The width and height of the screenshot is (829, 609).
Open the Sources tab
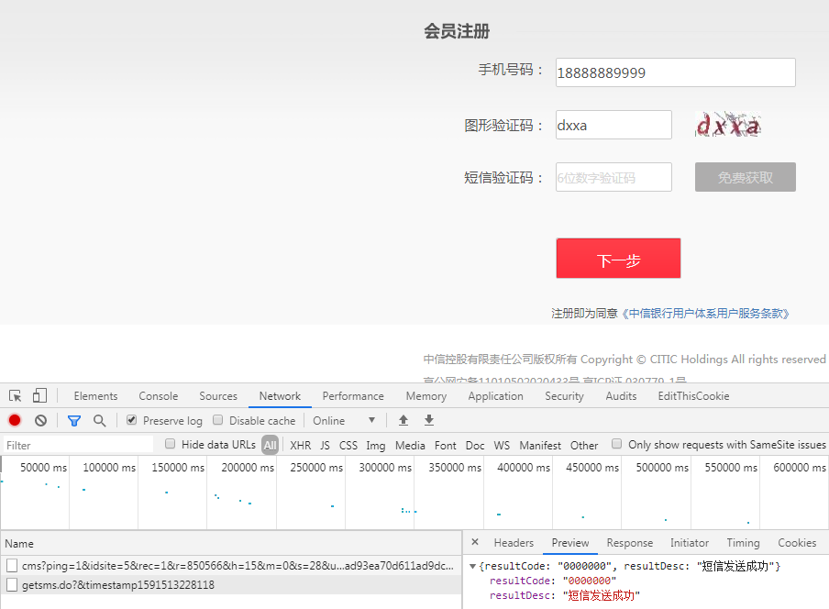[218, 396]
